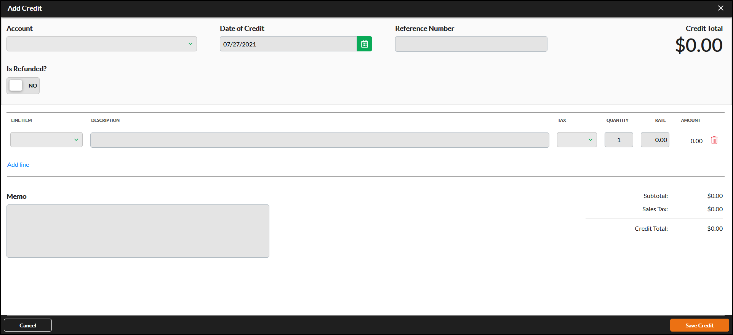This screenshot has height=335, width=733.
Task: Click the QUANTITY column header
Action: point(618,120)
